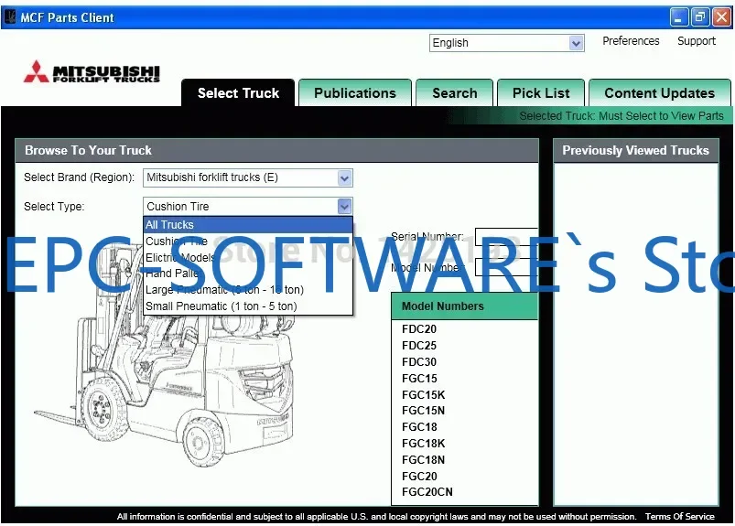Click the Support link
Screen dimensions: 735x526
(x=696, y=41)
